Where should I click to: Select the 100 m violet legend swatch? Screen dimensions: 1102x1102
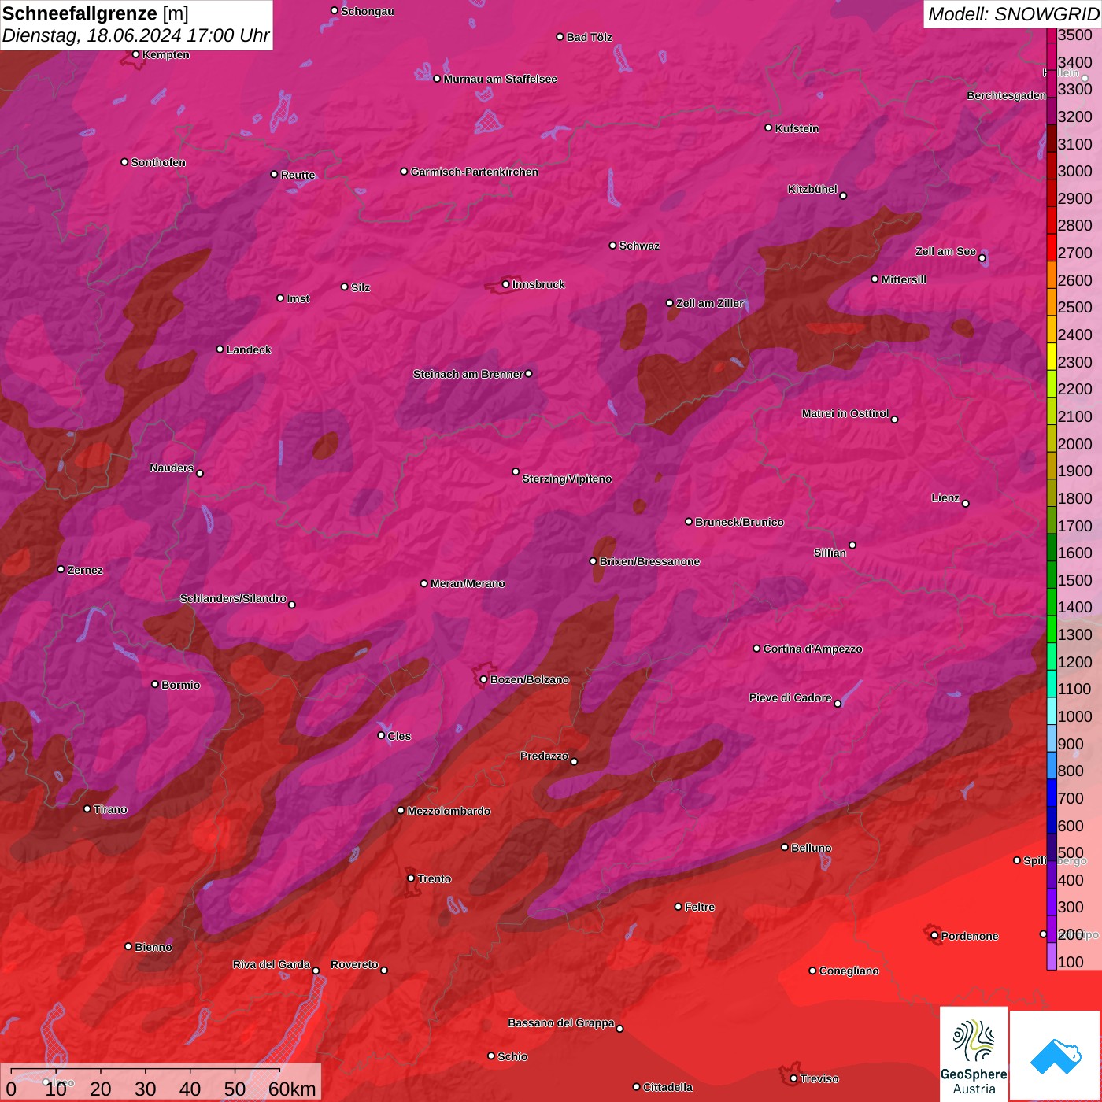tap(1051, 956)
